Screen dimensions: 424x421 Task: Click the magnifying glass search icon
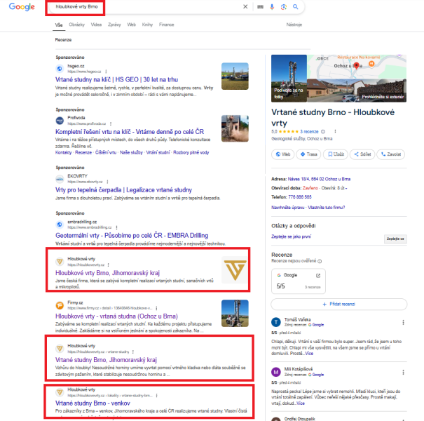(295, 7)
